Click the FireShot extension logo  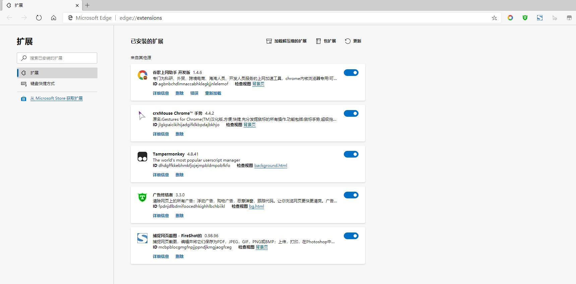(x=142, y=238)
